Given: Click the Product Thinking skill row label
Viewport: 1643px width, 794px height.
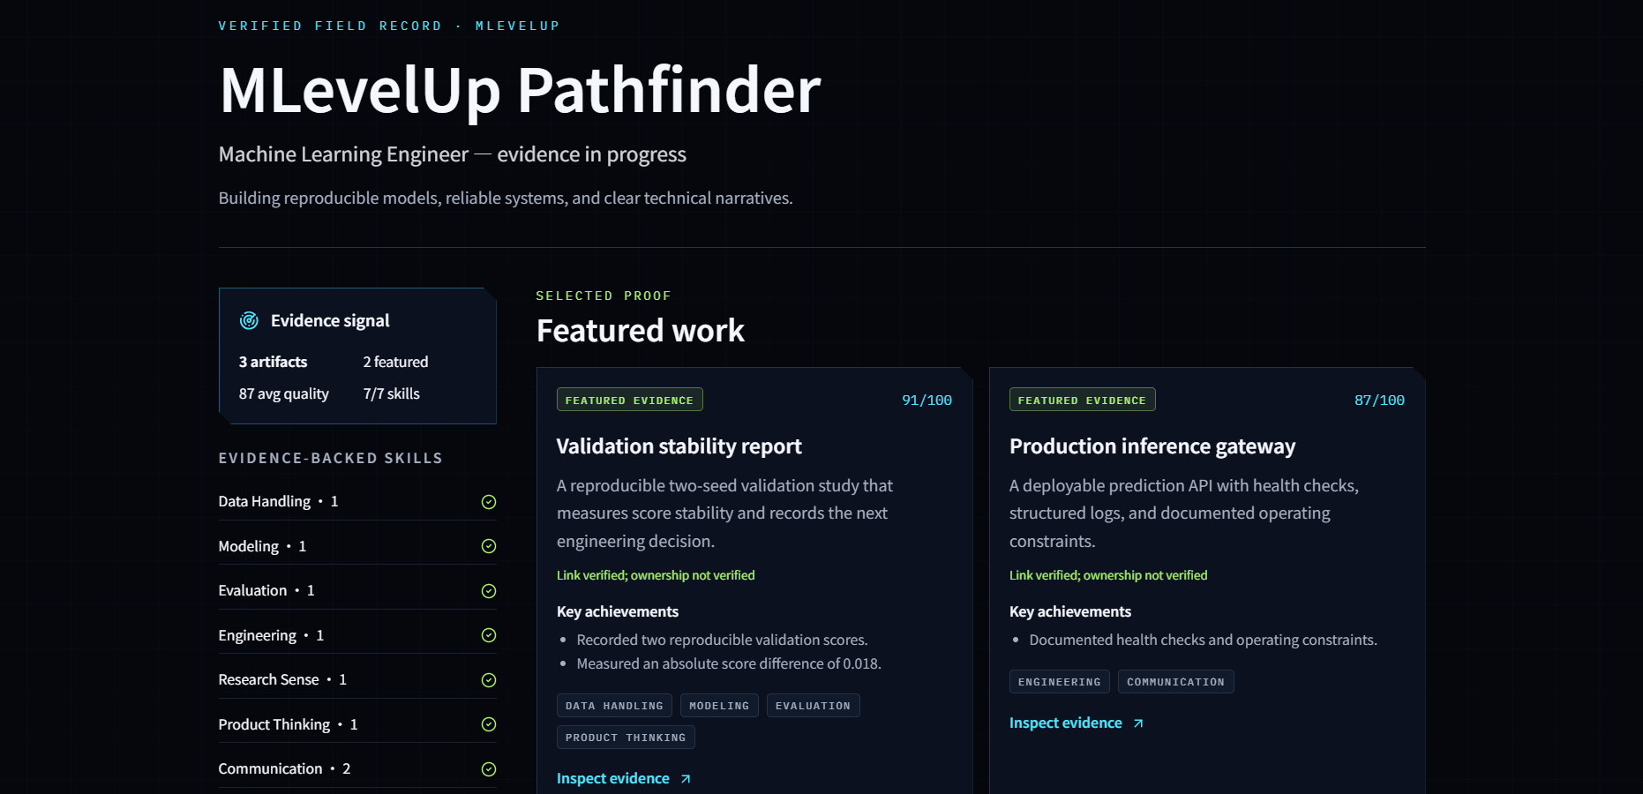Looking at the screenshot, I should [289, 724].
